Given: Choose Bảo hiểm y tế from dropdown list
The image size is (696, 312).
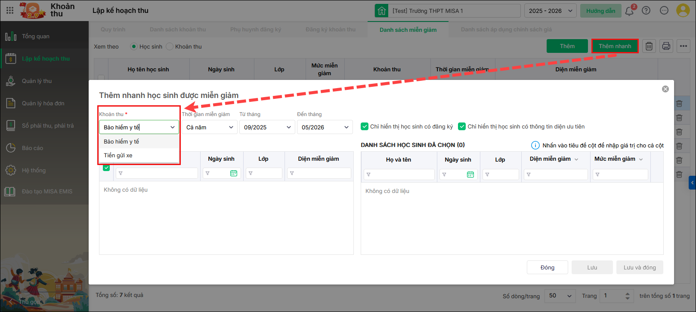Looking at the screenshot, I should [x=139, y=141].
